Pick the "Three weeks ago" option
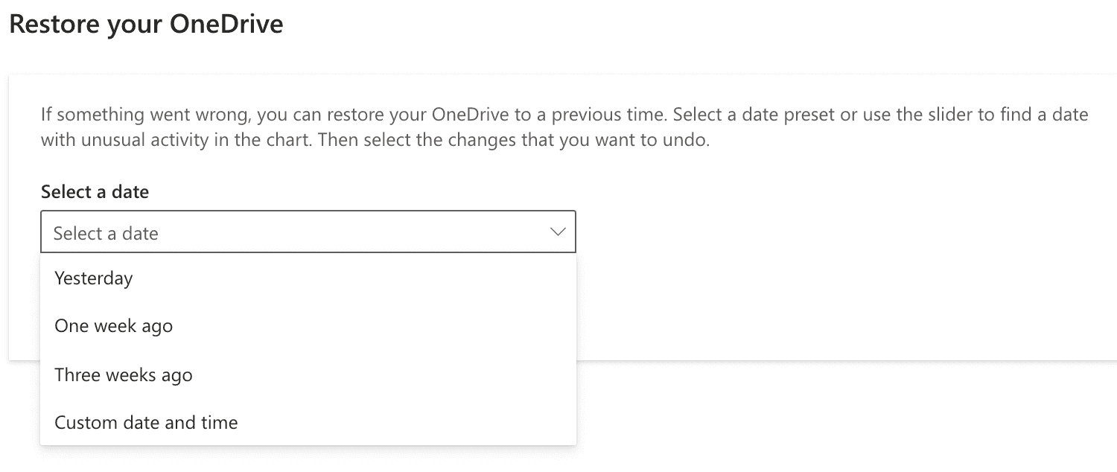The height and width of the screenshot is (472, 1117). click(x=308, y=374)
